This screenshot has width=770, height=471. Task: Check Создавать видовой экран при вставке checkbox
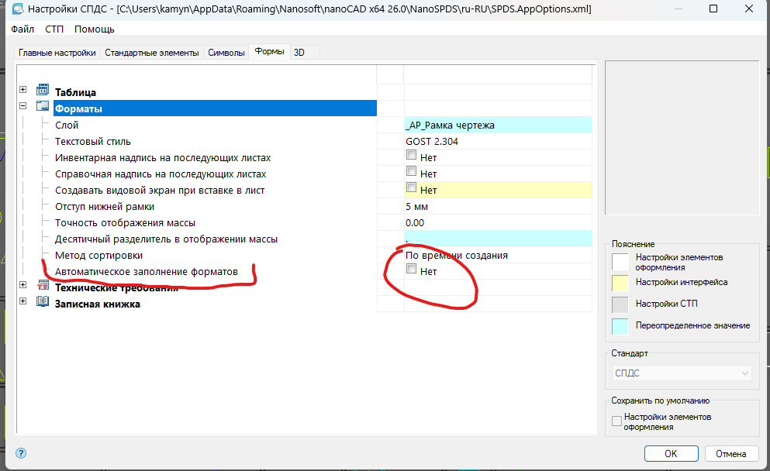pyautogui.click(x=411, y=189)
